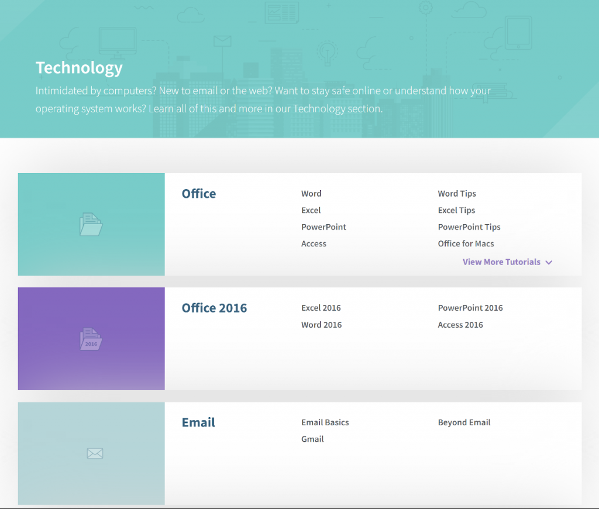Select the Access 2016 link

pyautogui.click(x=460, y=325)
